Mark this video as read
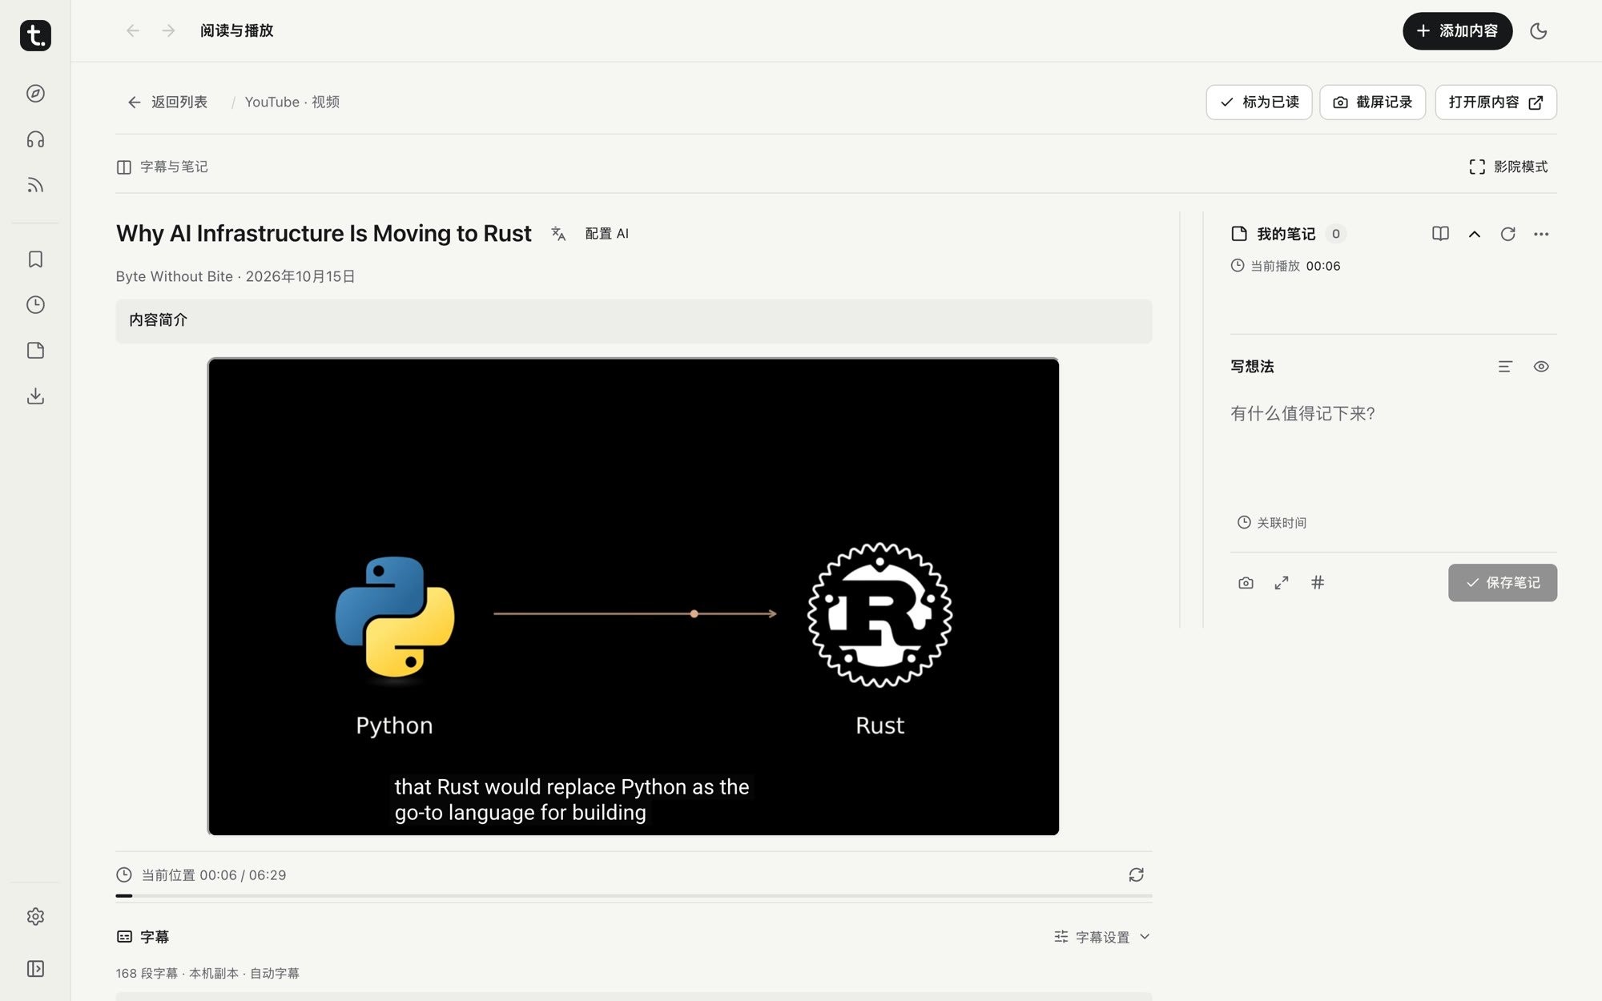The height and width of the screenshot is (1001, 1602). [1259, 102]
